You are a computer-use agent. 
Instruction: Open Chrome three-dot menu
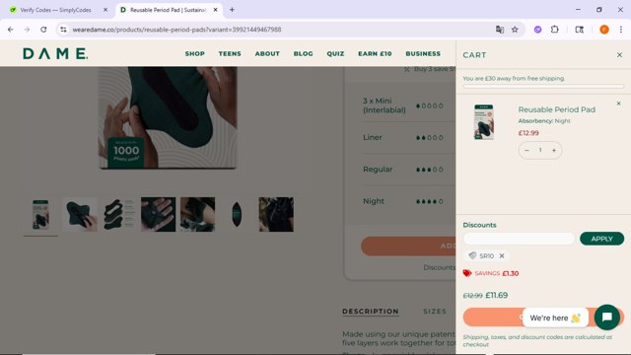point(621,30)
